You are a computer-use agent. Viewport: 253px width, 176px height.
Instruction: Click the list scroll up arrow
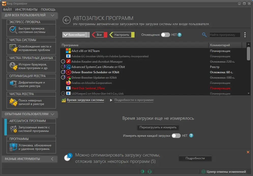point(248,44)
